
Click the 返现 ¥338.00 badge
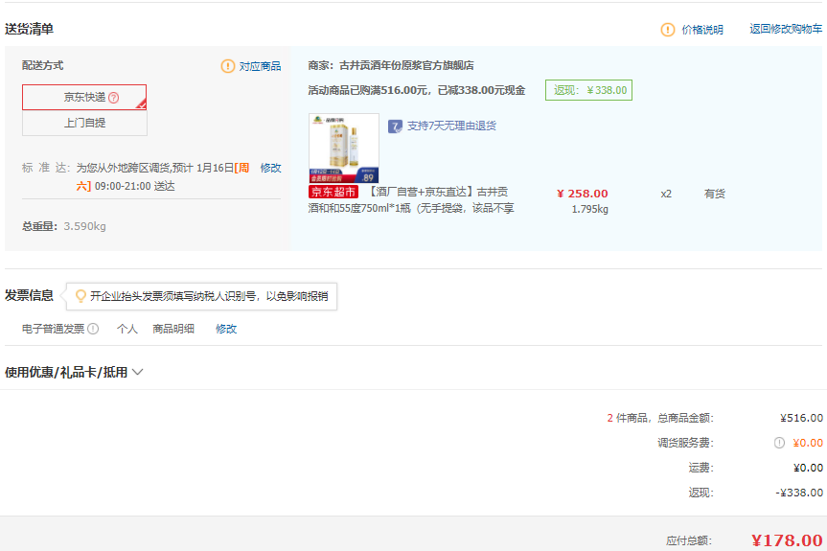click(x=588, y=90)
